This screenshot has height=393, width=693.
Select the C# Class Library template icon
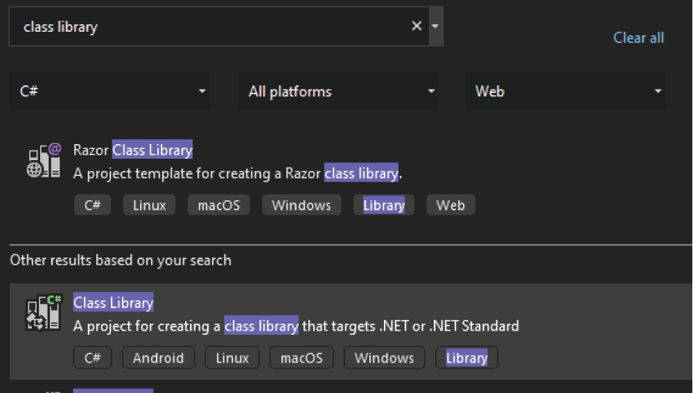[x=44, y=313]
